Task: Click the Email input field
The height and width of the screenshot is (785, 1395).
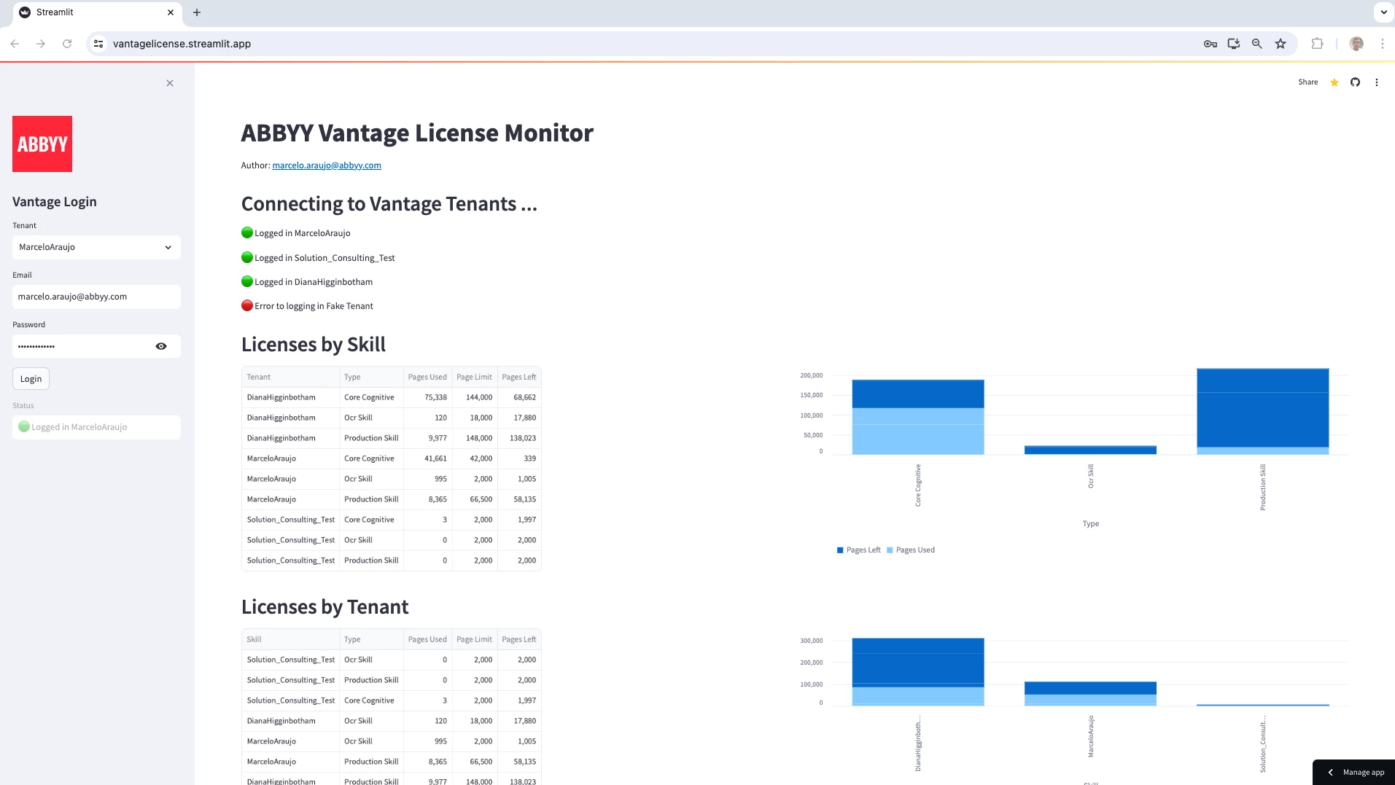Action: click(x=96, y=297)
